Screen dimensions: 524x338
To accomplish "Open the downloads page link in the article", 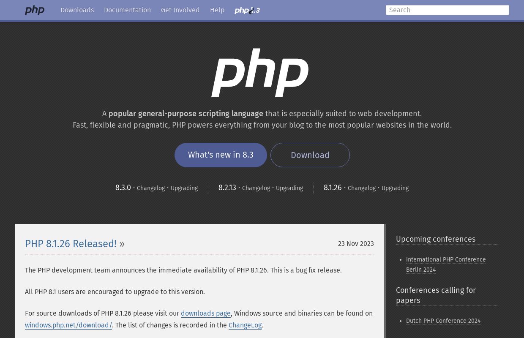I will coord(206,313).
